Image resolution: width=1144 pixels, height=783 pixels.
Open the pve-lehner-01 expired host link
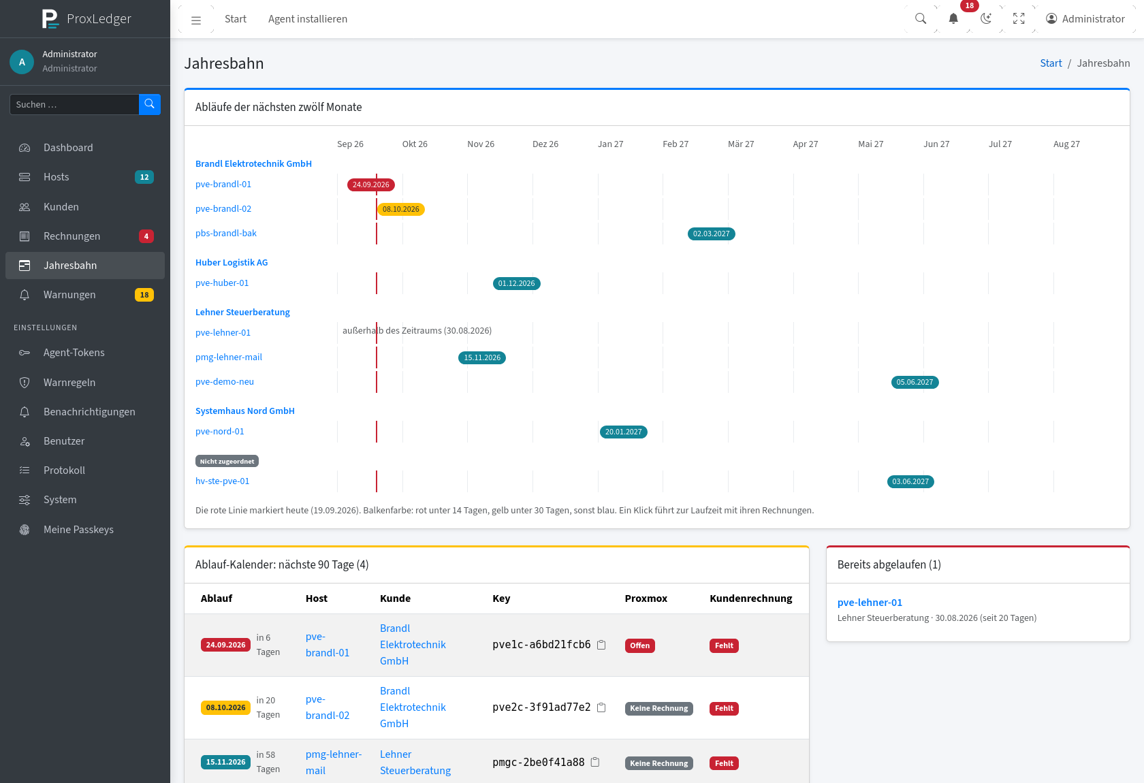click(x=870, y=603)
